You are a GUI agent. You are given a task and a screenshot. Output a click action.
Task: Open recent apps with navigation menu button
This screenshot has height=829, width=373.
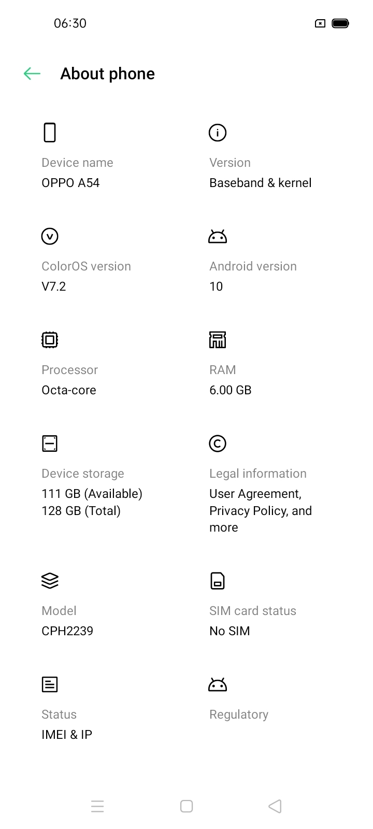coord(97,806)
